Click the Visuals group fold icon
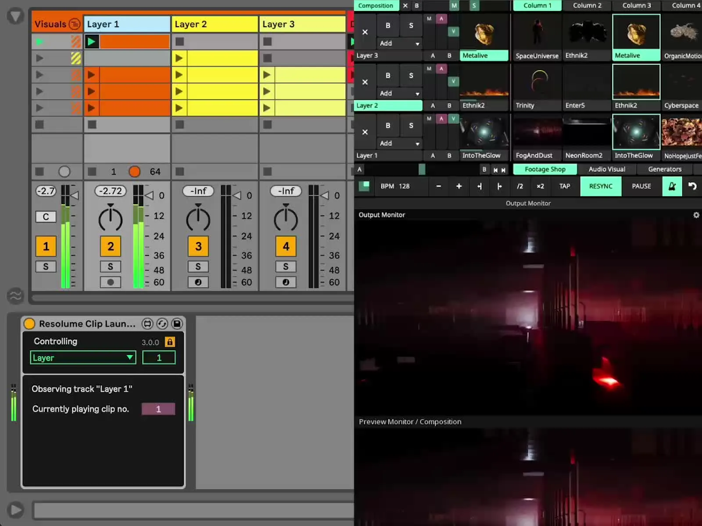This screenshot has width=702, height=526. (x=75, y=24)
